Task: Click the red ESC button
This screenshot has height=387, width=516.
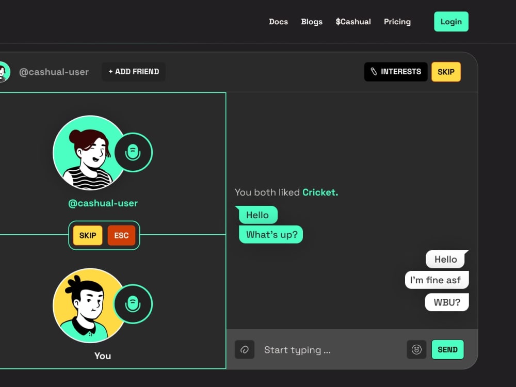Action: (x=121, y=235)
